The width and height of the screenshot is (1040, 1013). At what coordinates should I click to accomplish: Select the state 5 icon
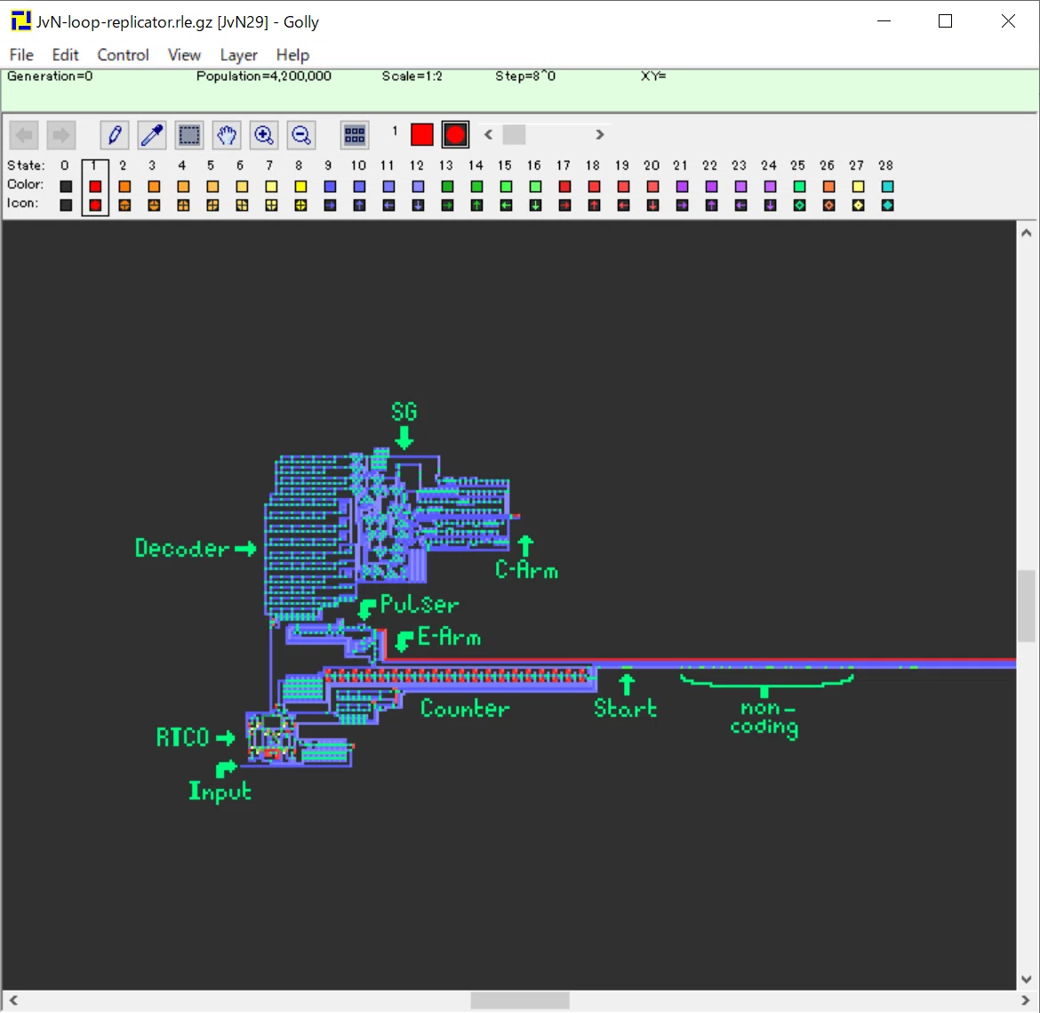click(212, 205)
